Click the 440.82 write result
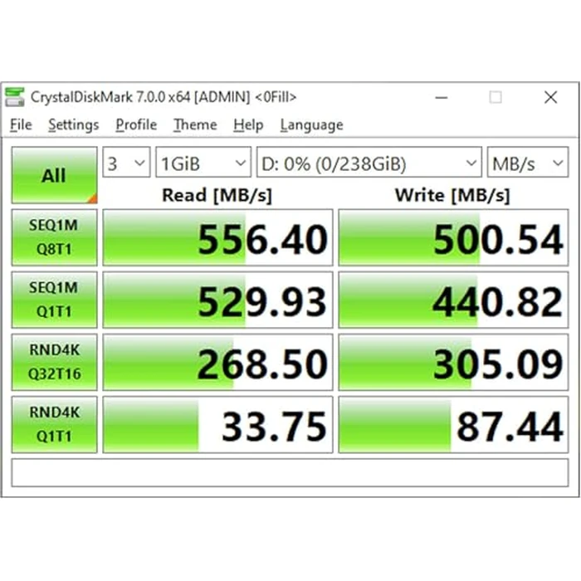 click(453, 300)
